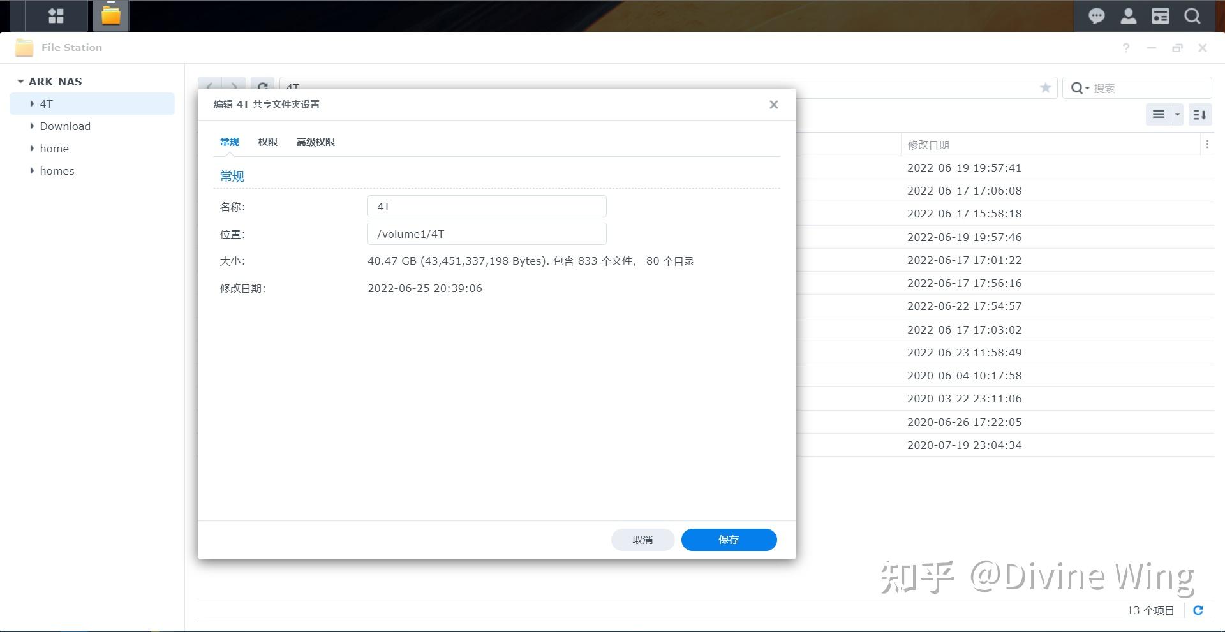
Task: Expand the Download folder tree node
Action: point(32,126)
